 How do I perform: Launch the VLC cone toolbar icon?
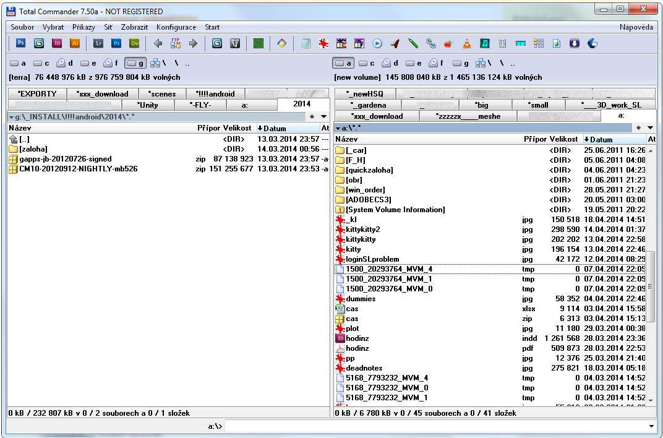click(467, 43)
